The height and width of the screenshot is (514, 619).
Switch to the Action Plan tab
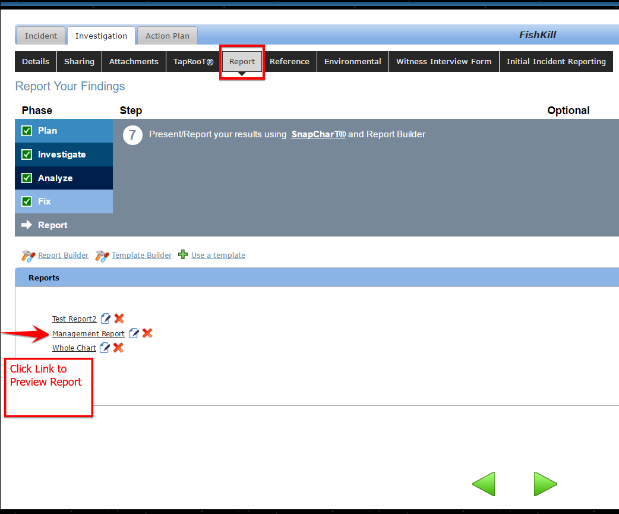click(x=168, y=36)
